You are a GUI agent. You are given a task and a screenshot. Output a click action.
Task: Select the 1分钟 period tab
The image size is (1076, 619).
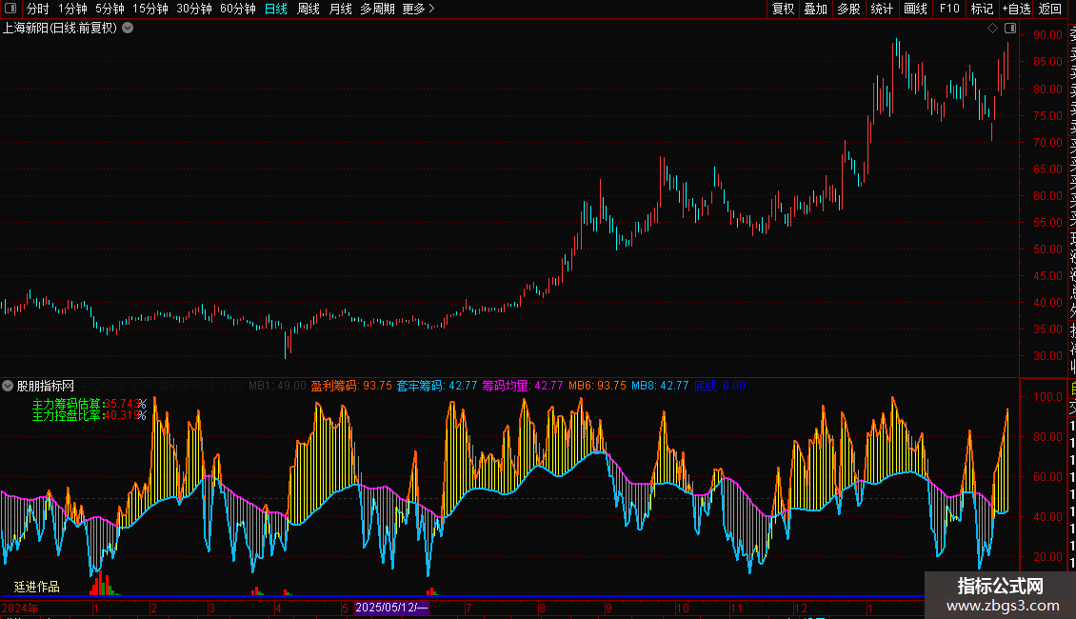72,9
